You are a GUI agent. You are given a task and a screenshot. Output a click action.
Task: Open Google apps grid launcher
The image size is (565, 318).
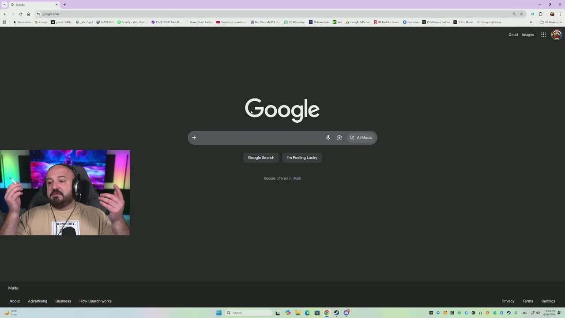543,34
